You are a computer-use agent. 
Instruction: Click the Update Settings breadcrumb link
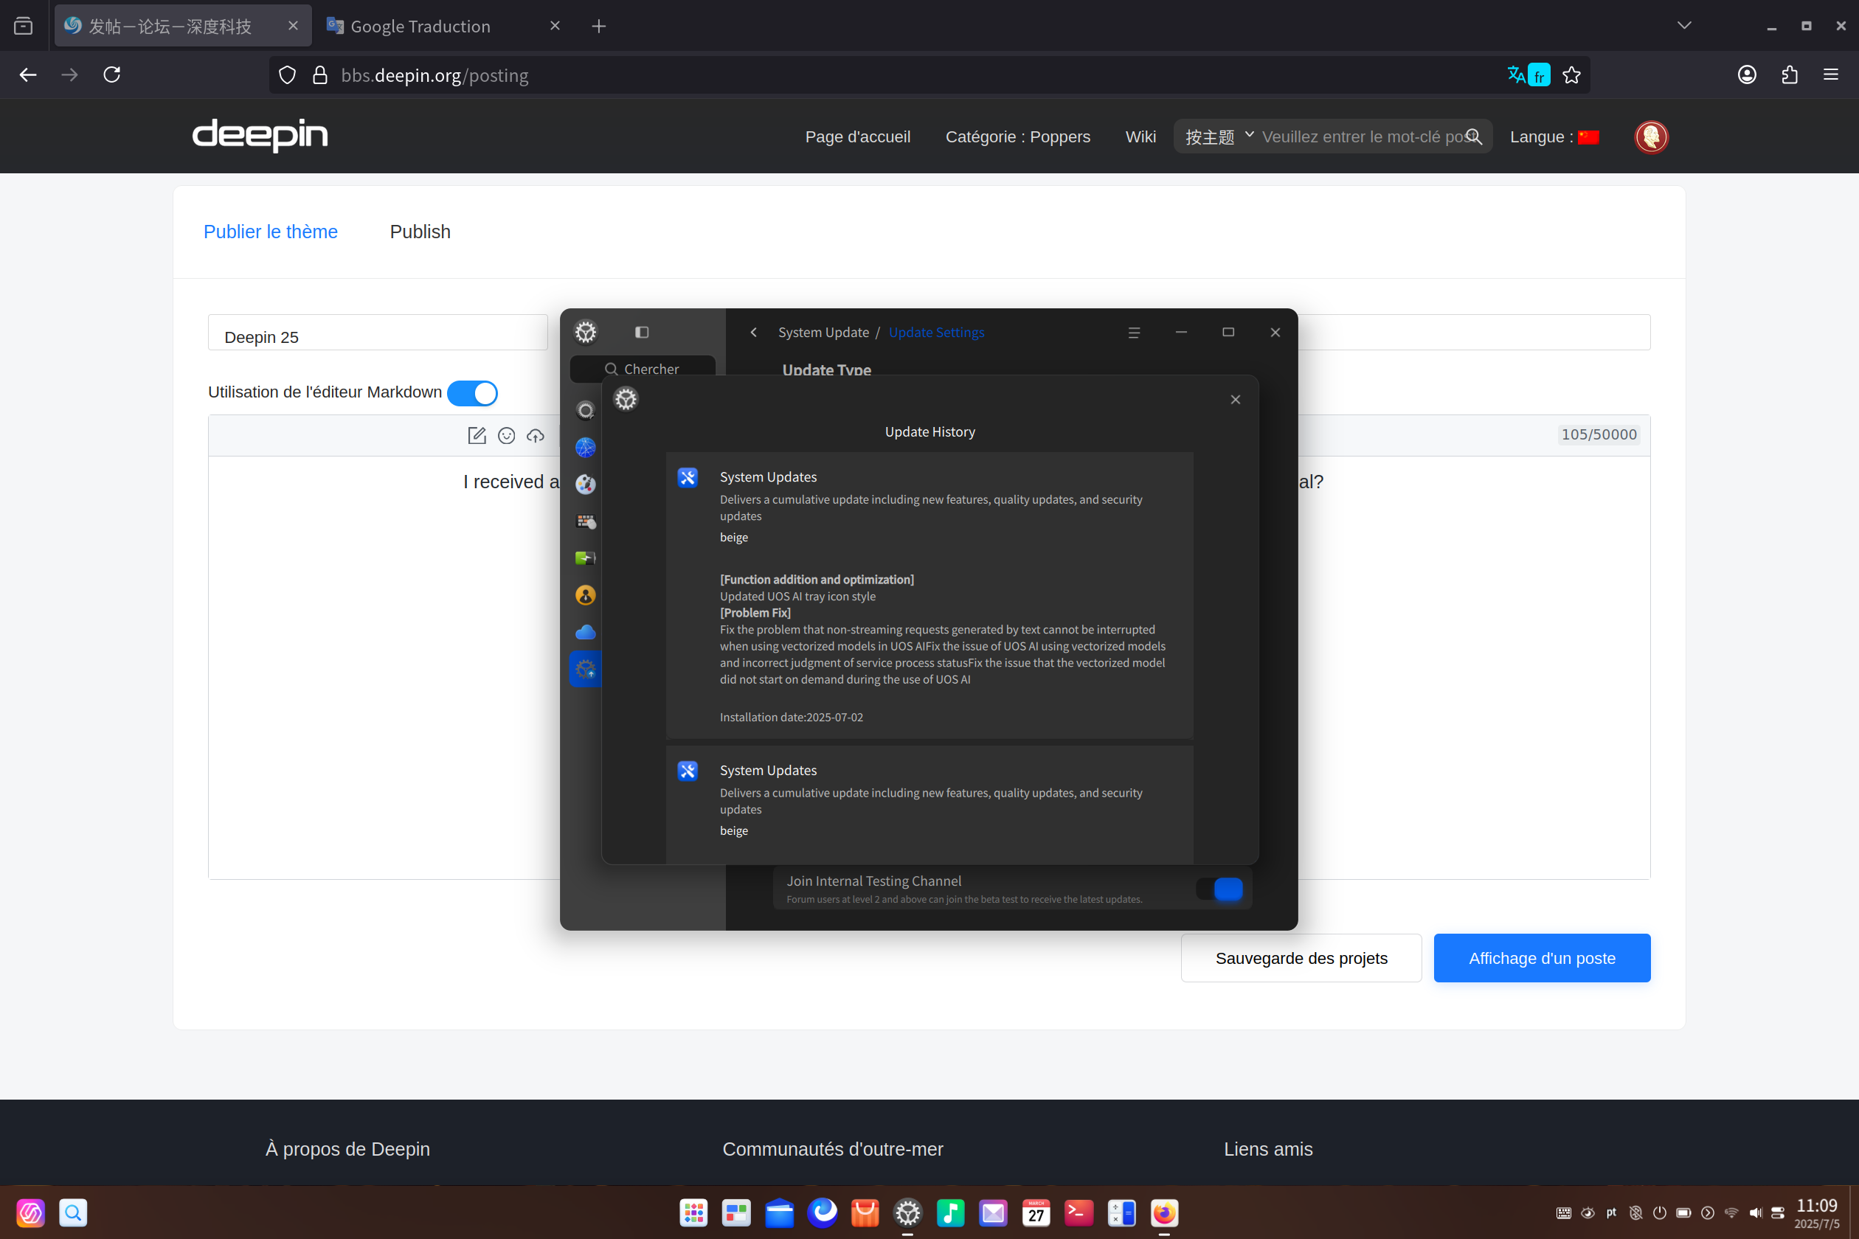coord(937,333)
